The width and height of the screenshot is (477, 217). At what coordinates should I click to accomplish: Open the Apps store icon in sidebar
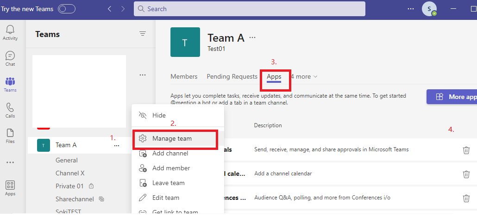10,188
